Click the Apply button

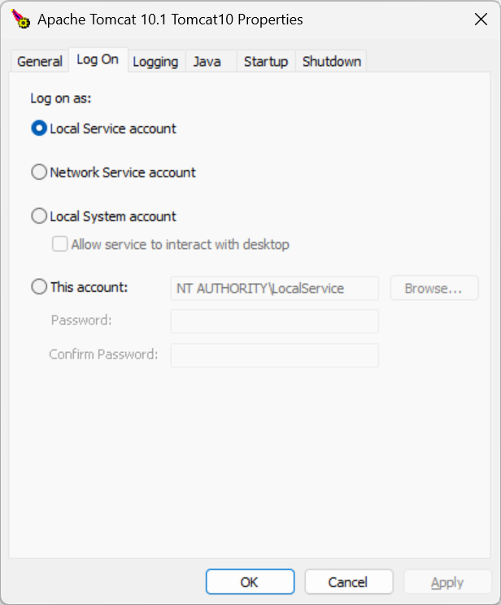coord(447,582)
